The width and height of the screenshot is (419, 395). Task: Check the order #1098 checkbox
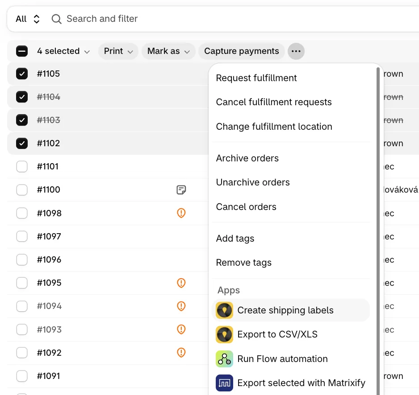coord(21,213)
